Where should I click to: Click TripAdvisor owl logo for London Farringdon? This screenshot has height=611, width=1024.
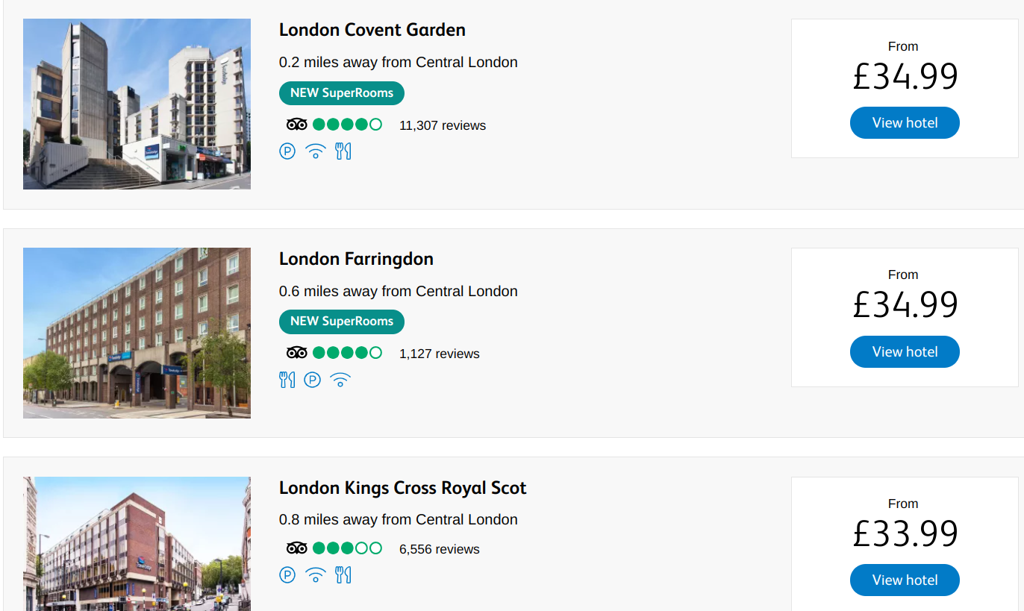[x=297, y=353]
